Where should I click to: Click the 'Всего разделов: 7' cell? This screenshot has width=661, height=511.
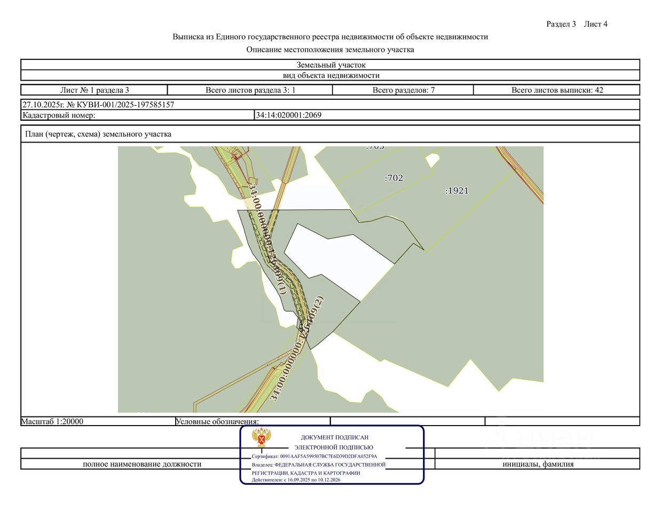pos(403,90)
